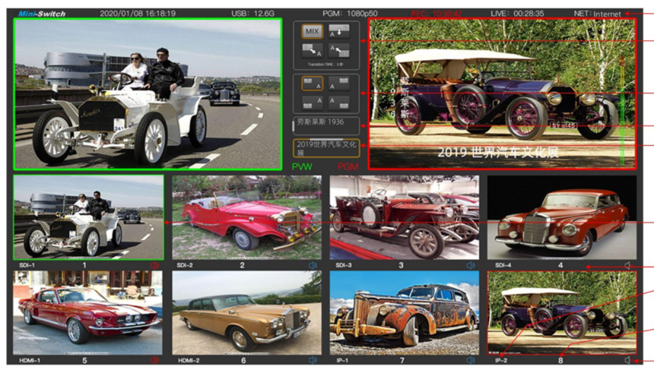This screenshot has width=654, height=373.
Task: Select the HDMI-1 red Mustang thumbnail
Action: pyautogui.click(x=87, y=312)
